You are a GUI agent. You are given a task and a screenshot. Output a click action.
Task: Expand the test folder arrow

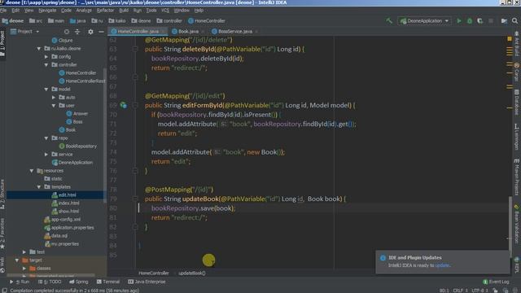pyautogui.click(x=24, y=251)
